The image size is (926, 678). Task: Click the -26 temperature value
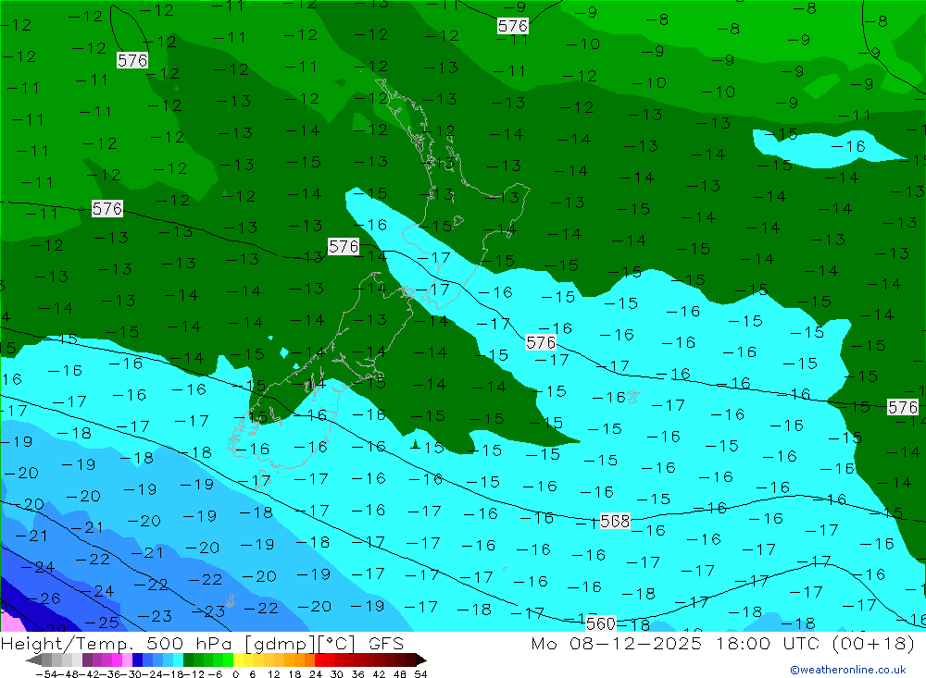(x=44, y=598)
